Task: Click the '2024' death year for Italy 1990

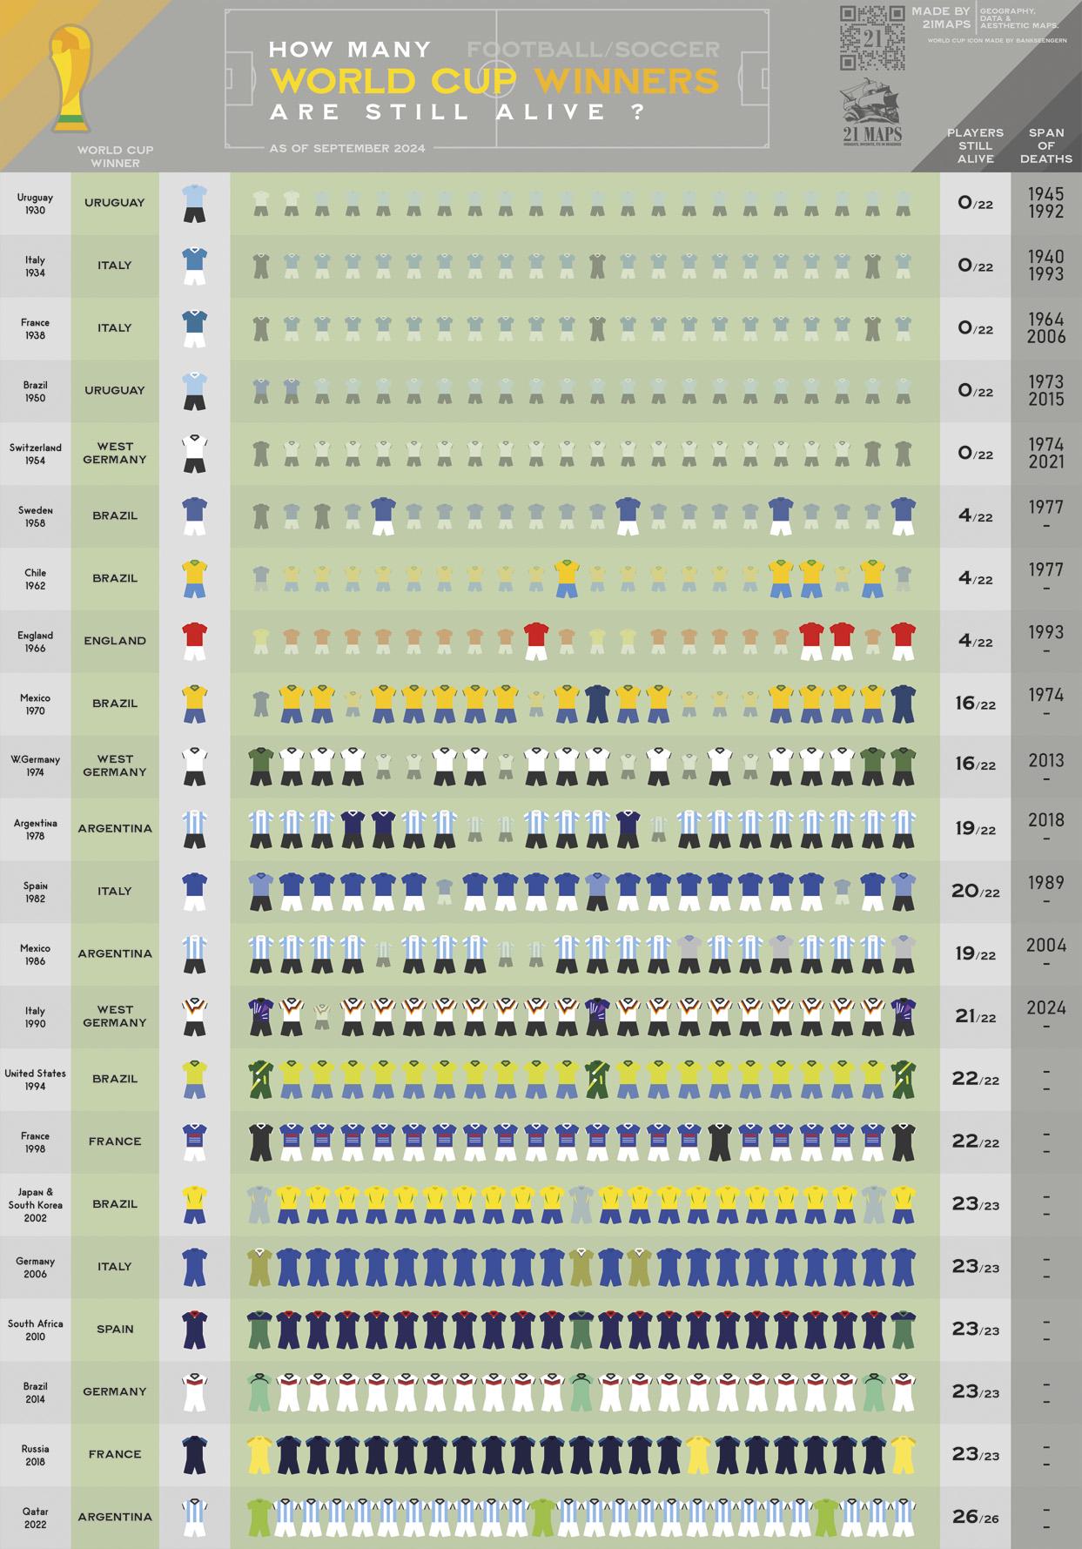Action: tap(1045, 1007)
